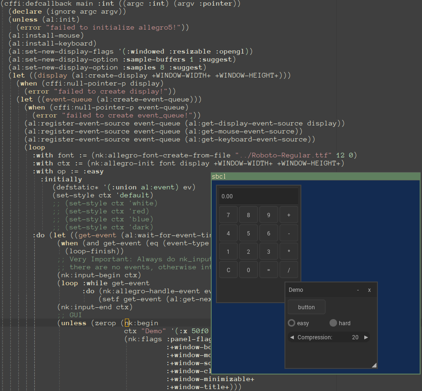This screenshot has height=391, width=422.
Task: Click the 'al:install-mouse' code text
Action: [46, 35]
